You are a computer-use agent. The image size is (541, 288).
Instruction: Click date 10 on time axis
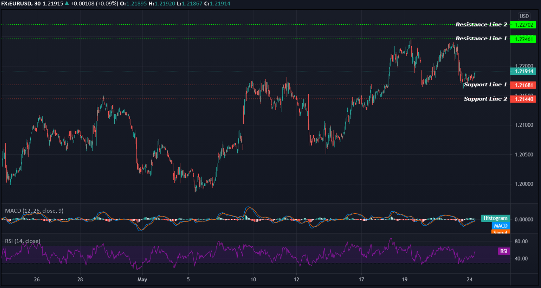pos(253,279)
